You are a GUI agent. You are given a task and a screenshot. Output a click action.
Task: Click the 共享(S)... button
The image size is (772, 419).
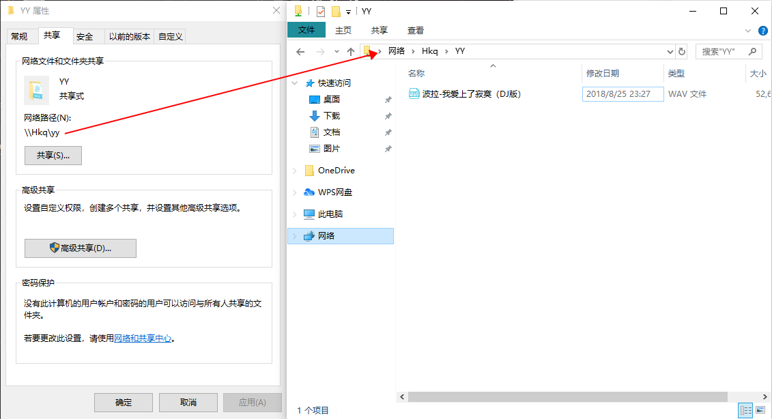(53, 156)
